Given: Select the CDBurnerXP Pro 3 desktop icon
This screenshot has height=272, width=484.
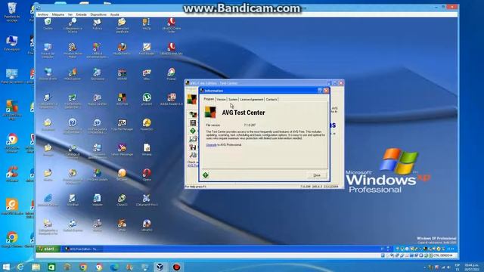Looking at the screenshot, I should [x=147, y=199].
